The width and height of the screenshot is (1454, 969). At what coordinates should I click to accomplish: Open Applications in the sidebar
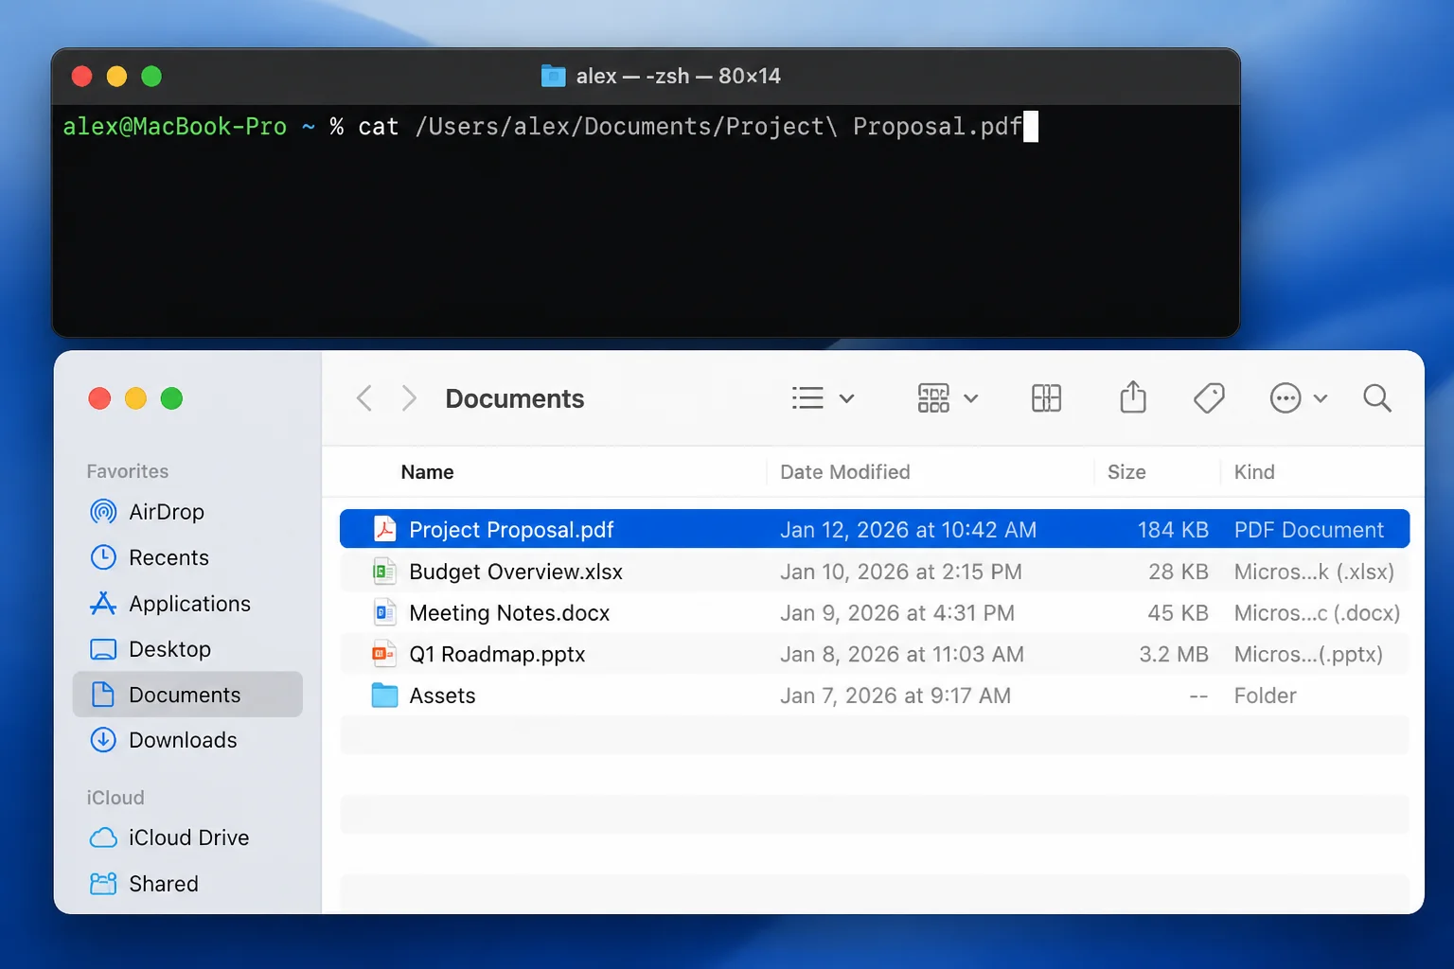(x=187, y=604)
